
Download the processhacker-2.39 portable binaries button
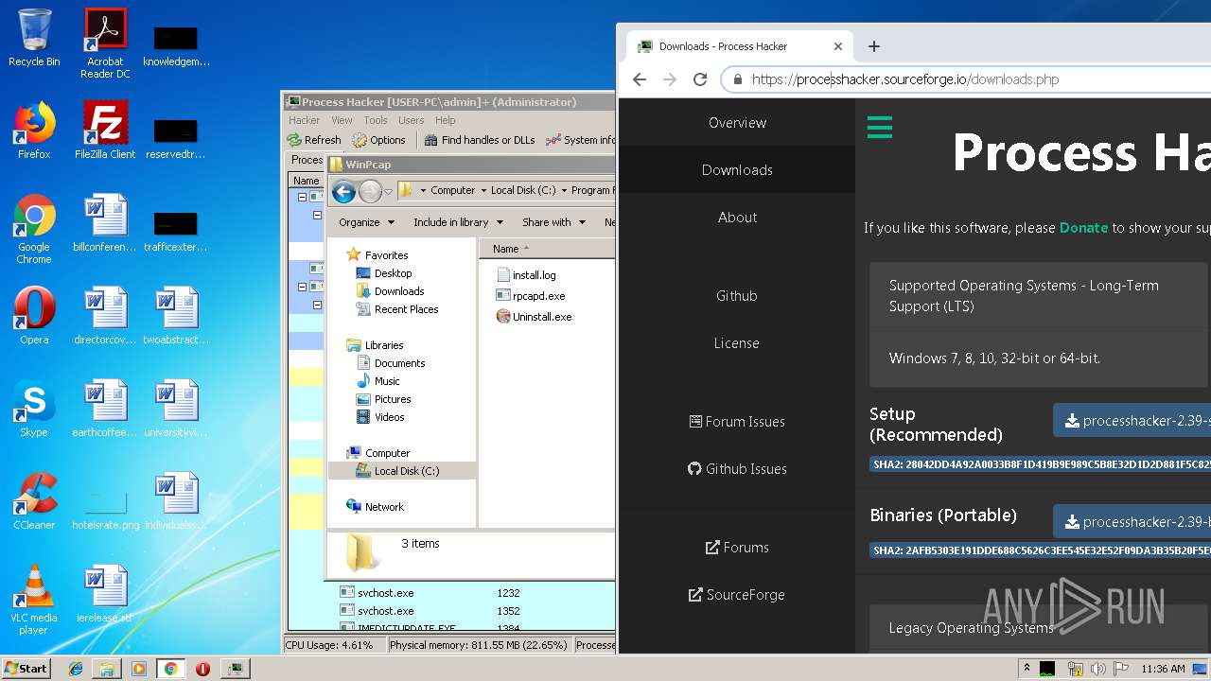point(1132,522)
